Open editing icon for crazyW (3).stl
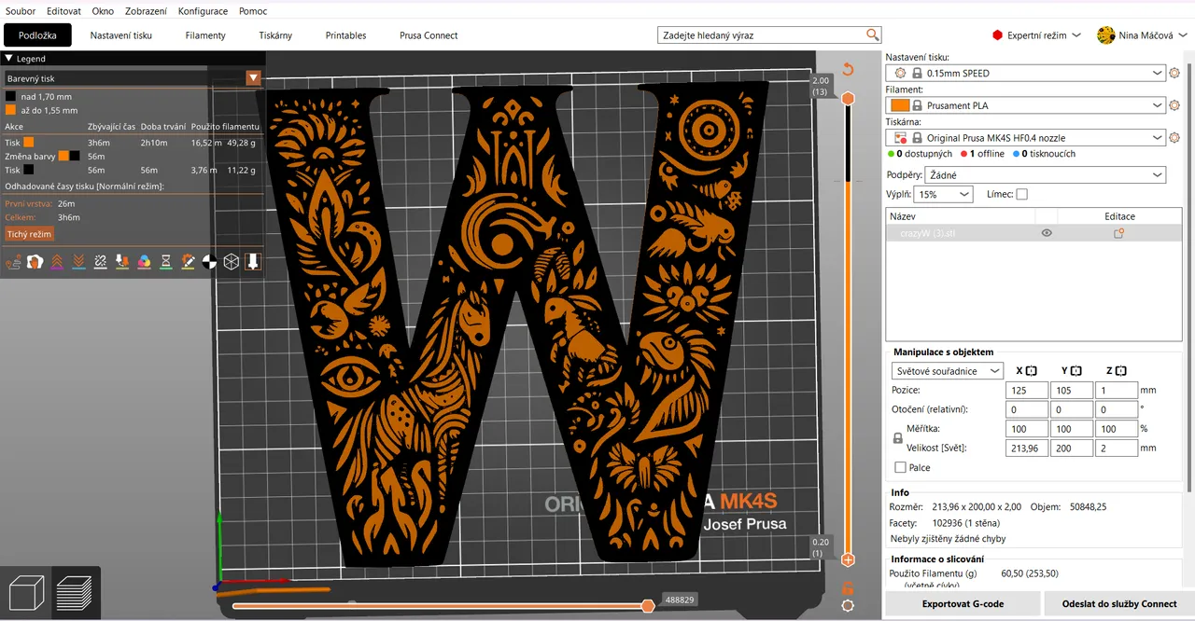Screen dimensions: 1195x621 pyautogui.click(x=1118, y=233)
